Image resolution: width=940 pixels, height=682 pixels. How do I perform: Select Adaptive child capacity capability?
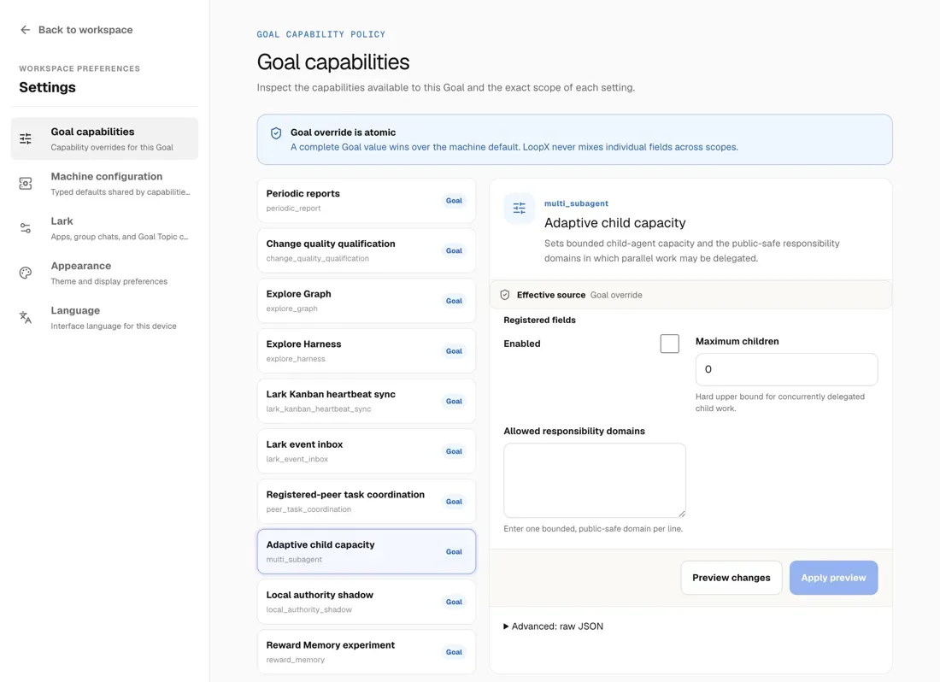tap(367, 551)
